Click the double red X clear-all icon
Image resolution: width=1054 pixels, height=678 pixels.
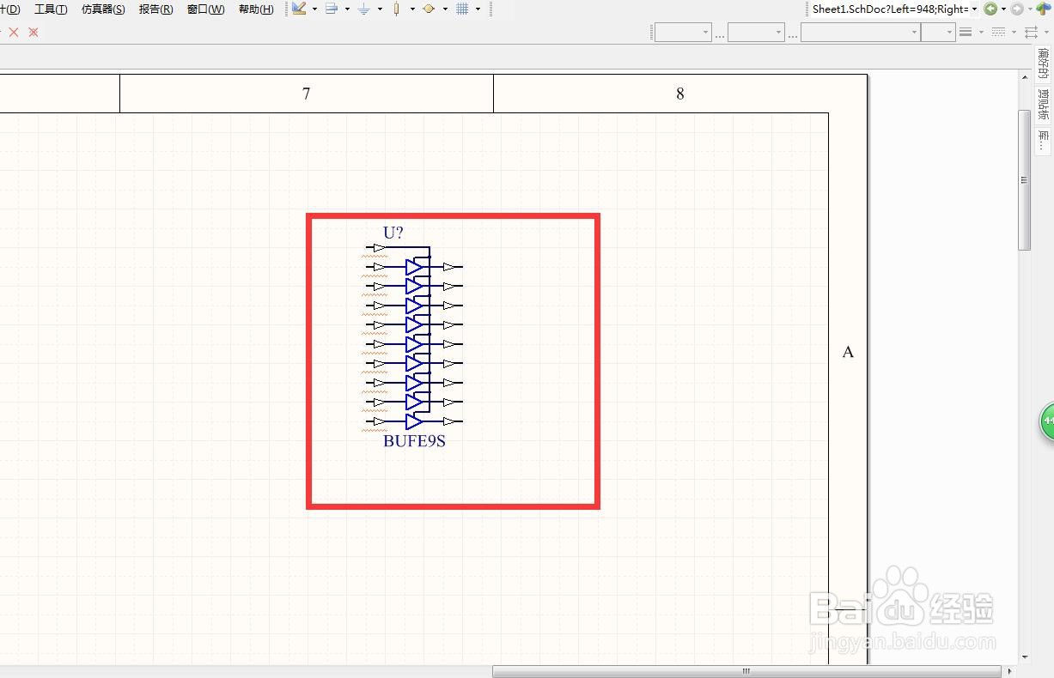point(34,32)
